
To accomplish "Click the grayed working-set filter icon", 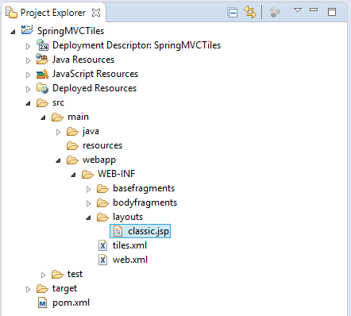I will click(275, 13).
